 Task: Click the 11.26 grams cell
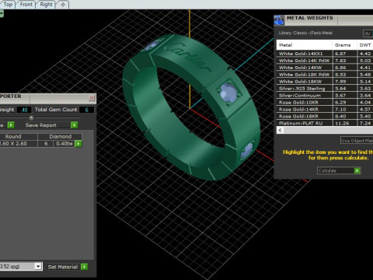click(x=344, y=124)
